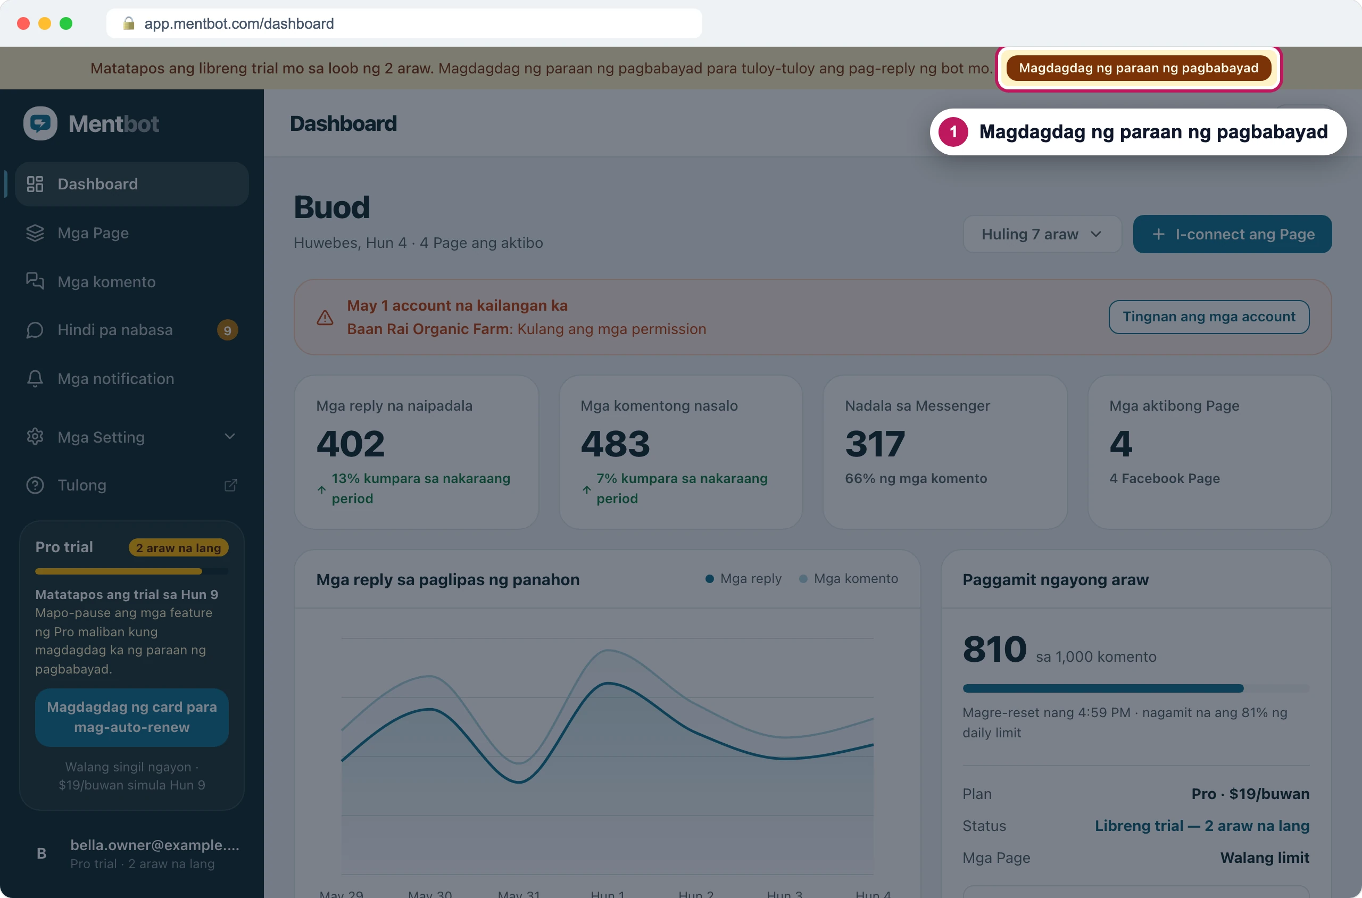
Task: Click the external link icon beside Tulong
Action: (x=231, y=485)
